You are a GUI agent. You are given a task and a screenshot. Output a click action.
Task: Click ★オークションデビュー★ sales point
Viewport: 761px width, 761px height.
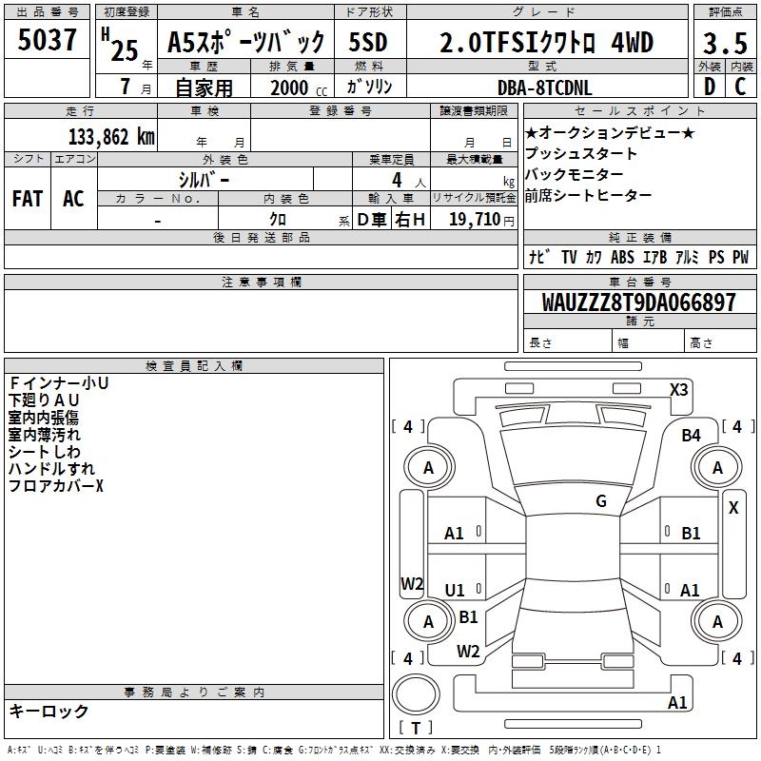pyautogui.click(x=610, y=132)
